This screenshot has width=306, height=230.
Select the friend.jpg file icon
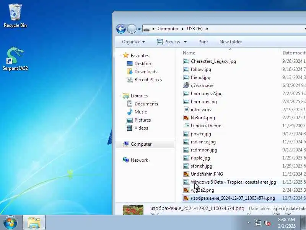tap(186, 77)
